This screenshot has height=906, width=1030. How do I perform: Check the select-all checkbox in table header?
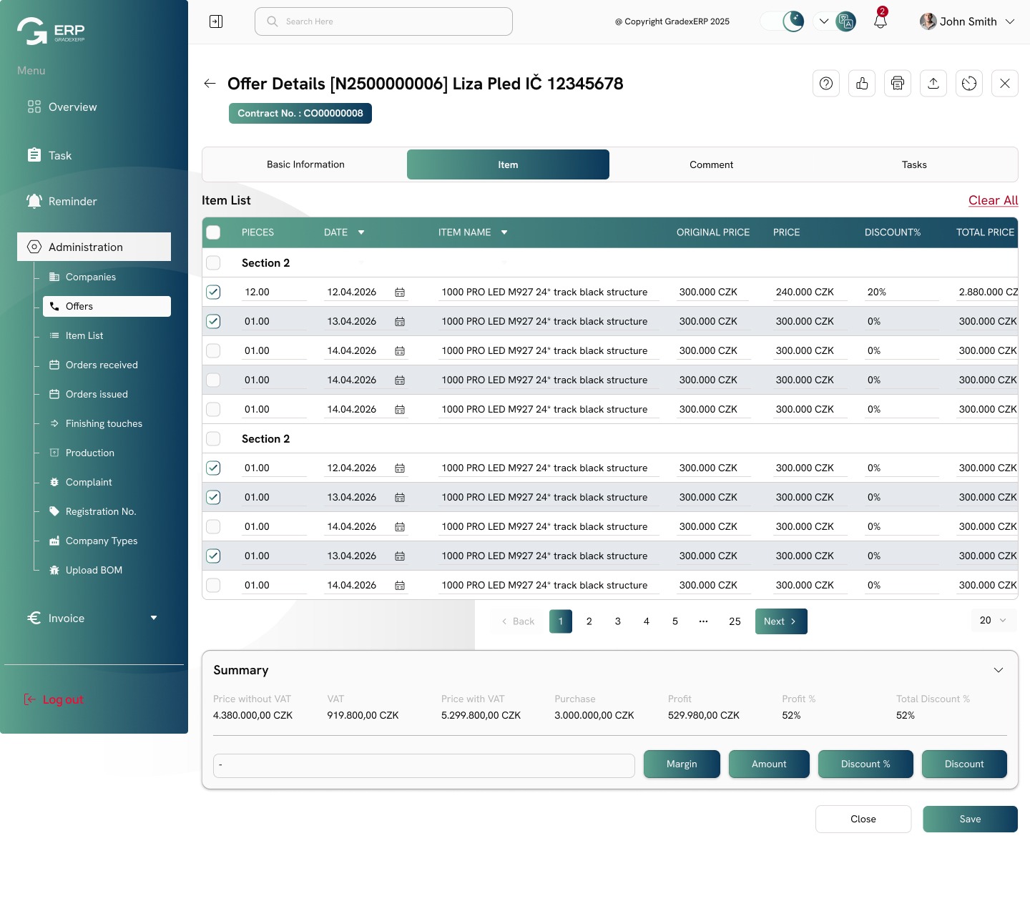click(213, 232)
